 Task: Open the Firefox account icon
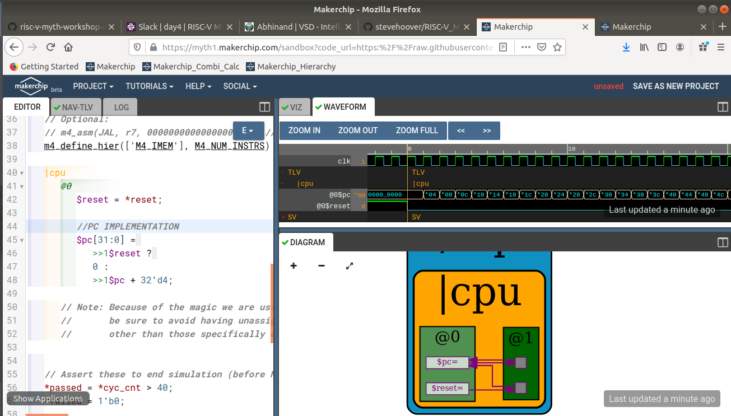pos(680,47)
